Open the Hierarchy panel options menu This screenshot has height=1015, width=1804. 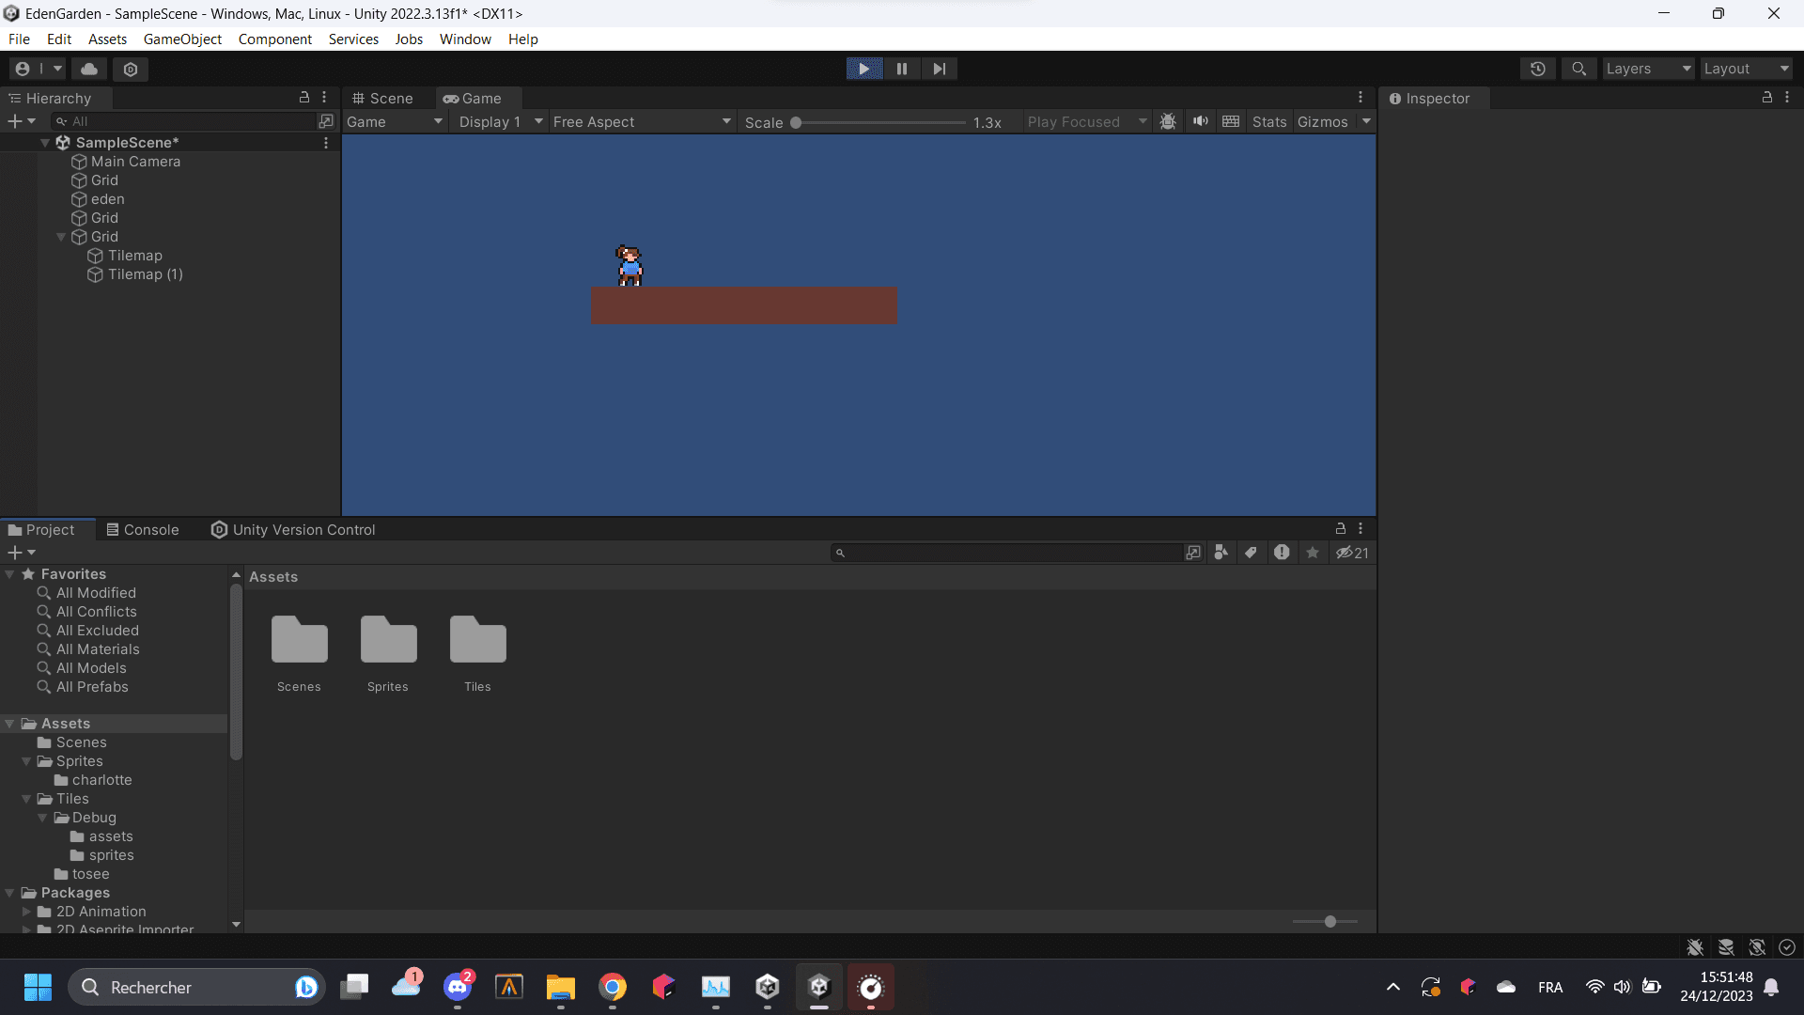click(x=324, y=98)
